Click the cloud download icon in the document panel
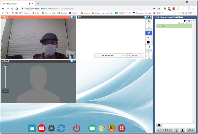Viewport: 198px width, 134px height. click(x=149, y=21)
